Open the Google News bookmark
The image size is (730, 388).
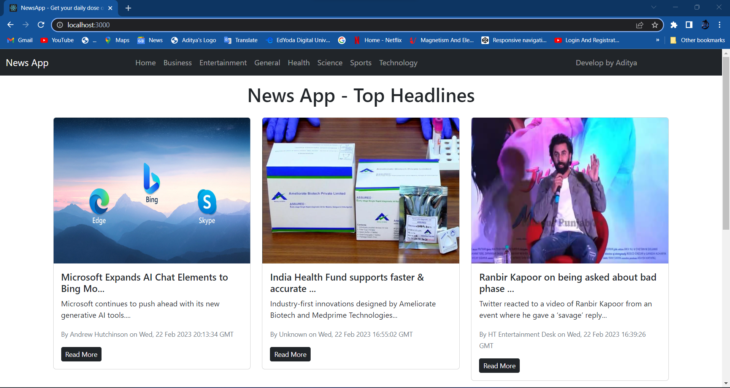tap(150, 40)
